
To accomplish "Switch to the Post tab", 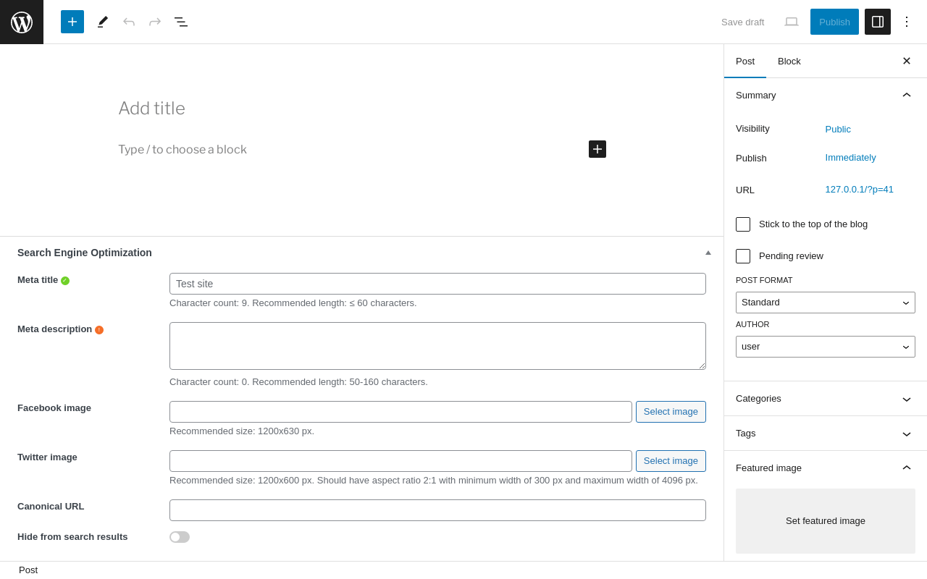I will pyautogui.click(x=745, y=61).
